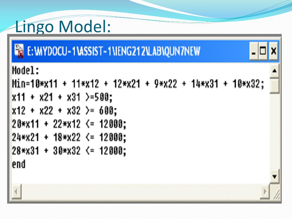
Task: Click the '20*x11 + 22*x12 <= 12000;' line
Action: (x=69, y=124)
